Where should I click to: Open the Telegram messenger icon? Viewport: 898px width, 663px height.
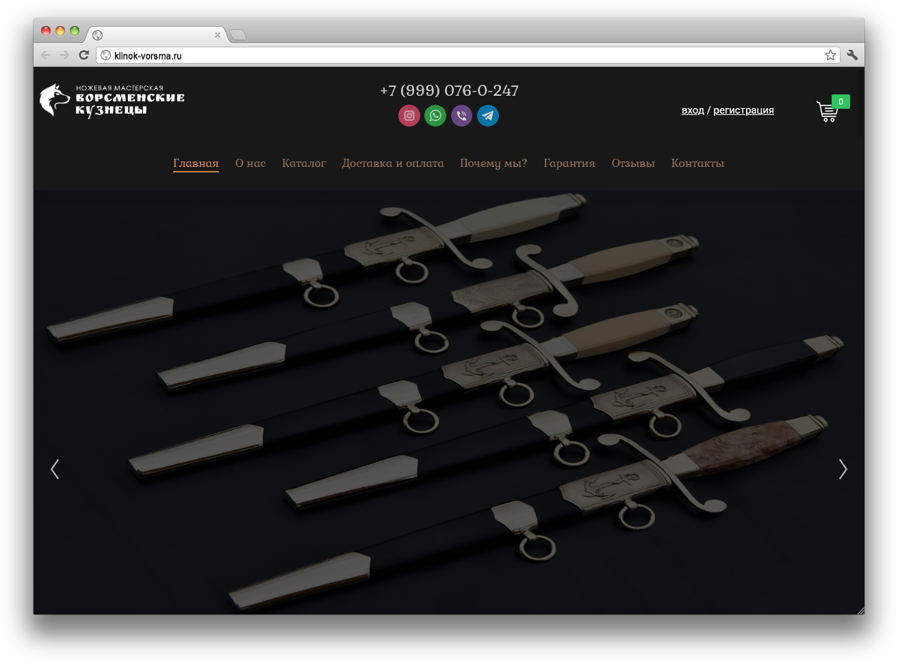[488, 116]
